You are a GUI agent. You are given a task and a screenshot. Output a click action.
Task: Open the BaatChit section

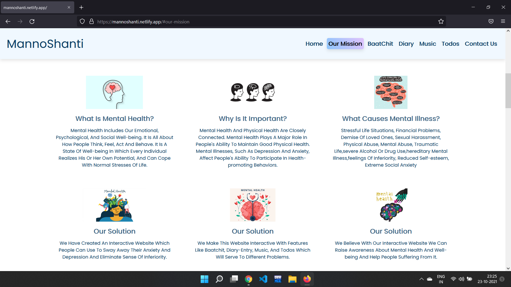pos(380,44)
